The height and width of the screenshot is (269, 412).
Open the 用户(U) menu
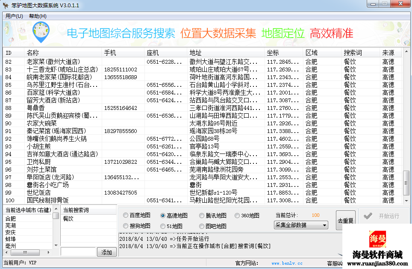click(x=14, y=16)
